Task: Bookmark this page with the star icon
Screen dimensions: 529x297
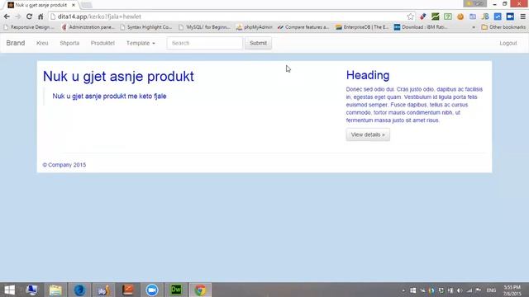Action: pyautogui.click(x=410, y=16)
